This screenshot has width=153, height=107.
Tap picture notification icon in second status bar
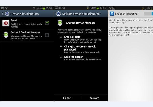[x=56, y=8]
